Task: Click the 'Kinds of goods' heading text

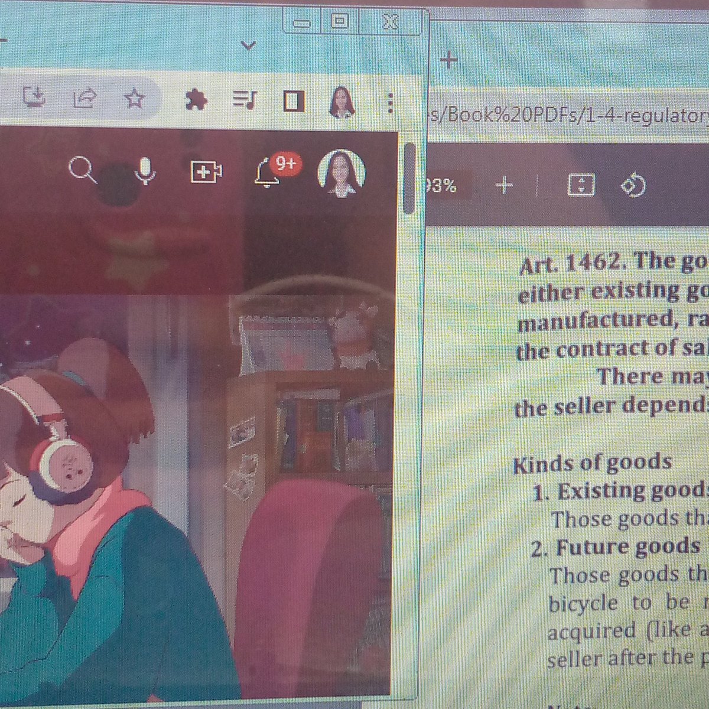Action: [x=593, y=463]
